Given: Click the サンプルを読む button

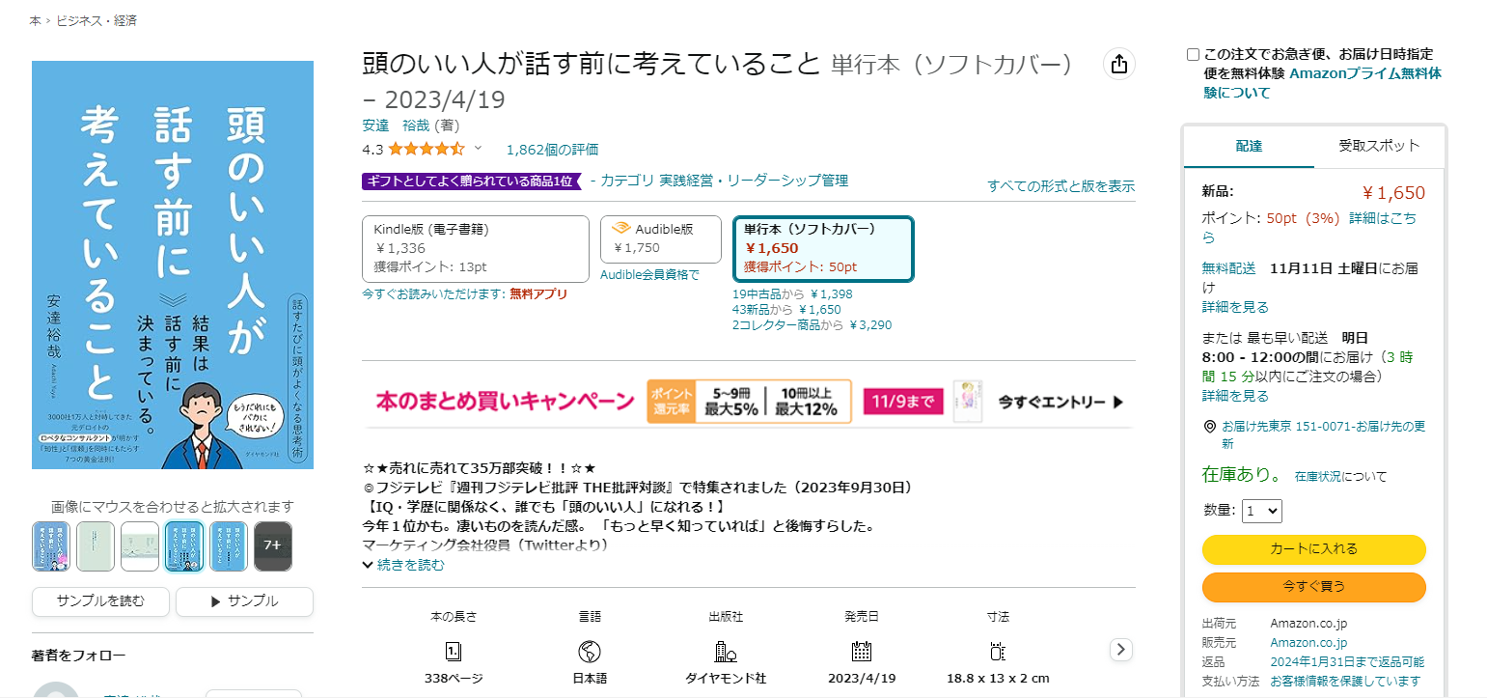Looking at the screenshot, I should pyautogui.click(x=100, y=601).
